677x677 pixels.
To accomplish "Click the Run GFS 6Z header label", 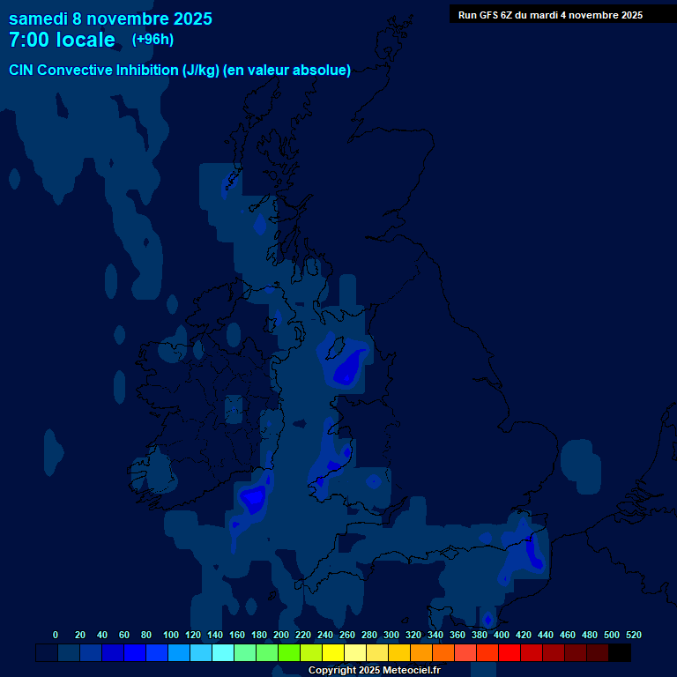I will (x=550, y=15).
